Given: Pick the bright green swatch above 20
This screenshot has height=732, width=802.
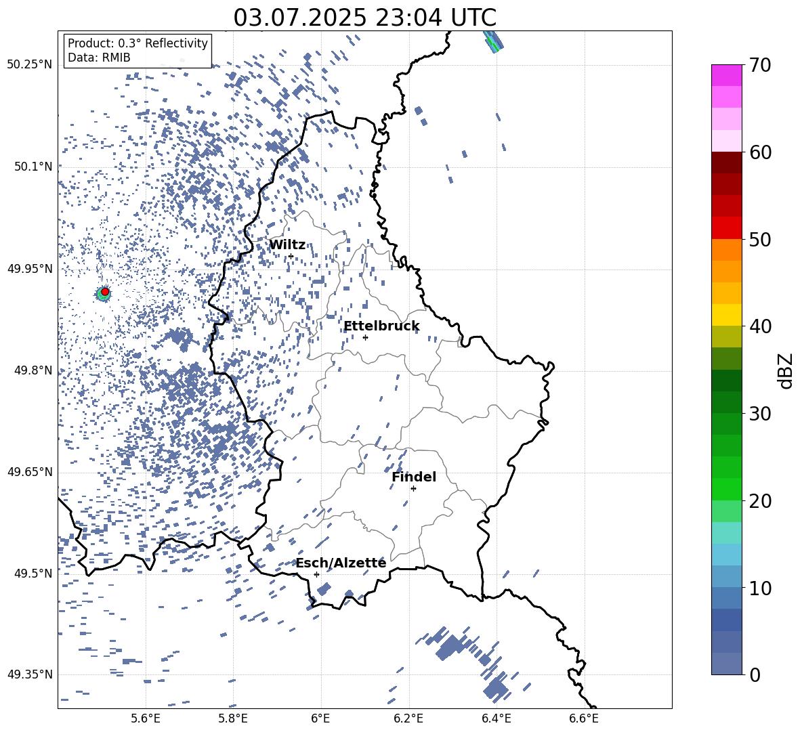Looking at the screenshot, I should 727,489.
